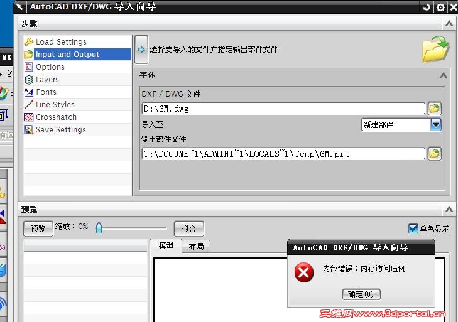The height and width of the screenshot is (322, 458).
Task: Switch to the 布局 tab
Action: 196,247
